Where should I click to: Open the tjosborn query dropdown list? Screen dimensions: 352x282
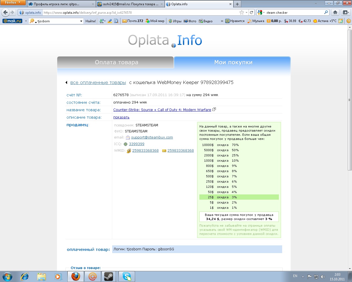click(81, 21)
